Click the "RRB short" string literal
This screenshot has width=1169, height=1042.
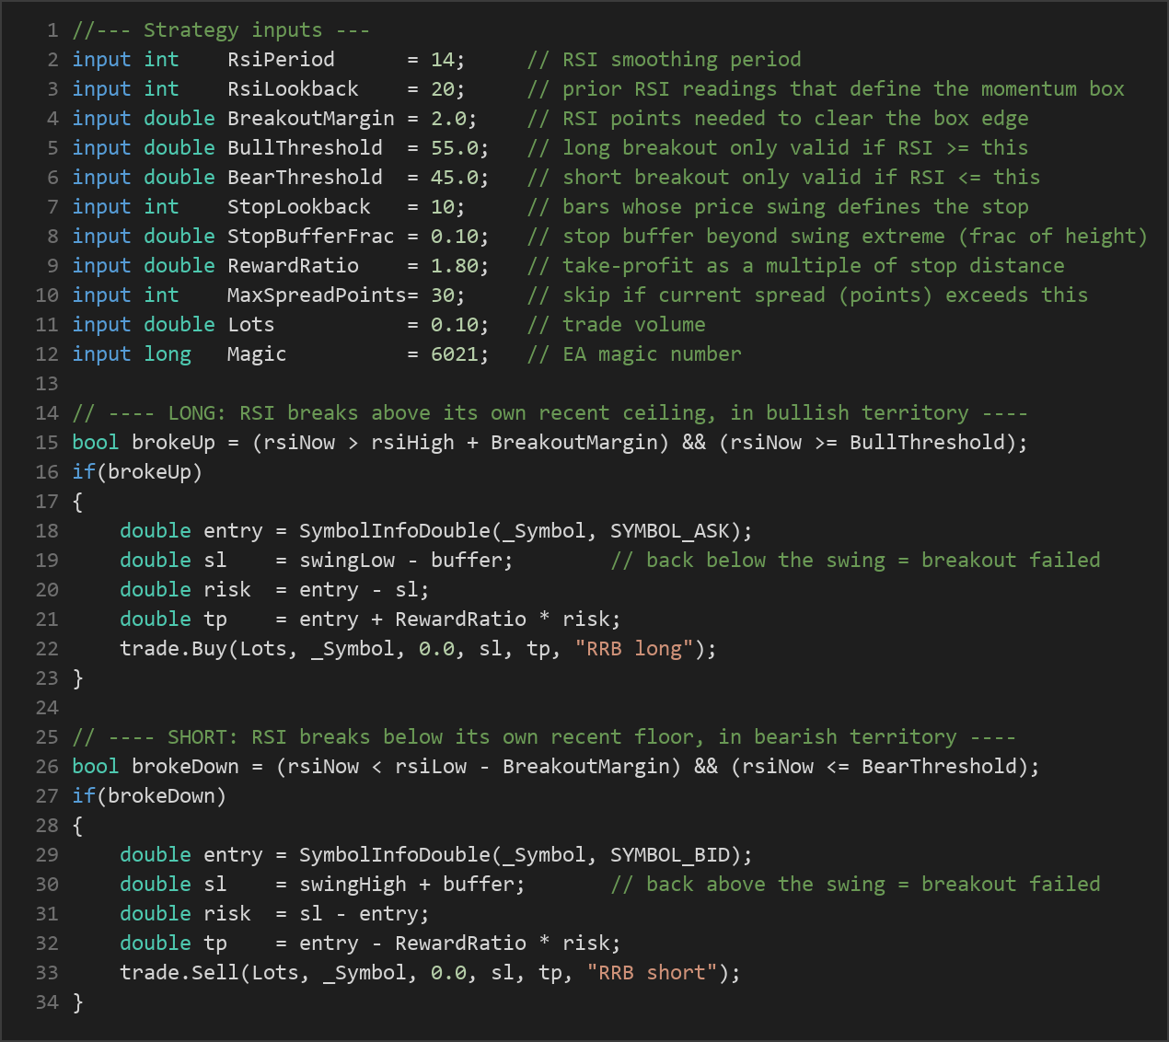[x=652, y=973]
